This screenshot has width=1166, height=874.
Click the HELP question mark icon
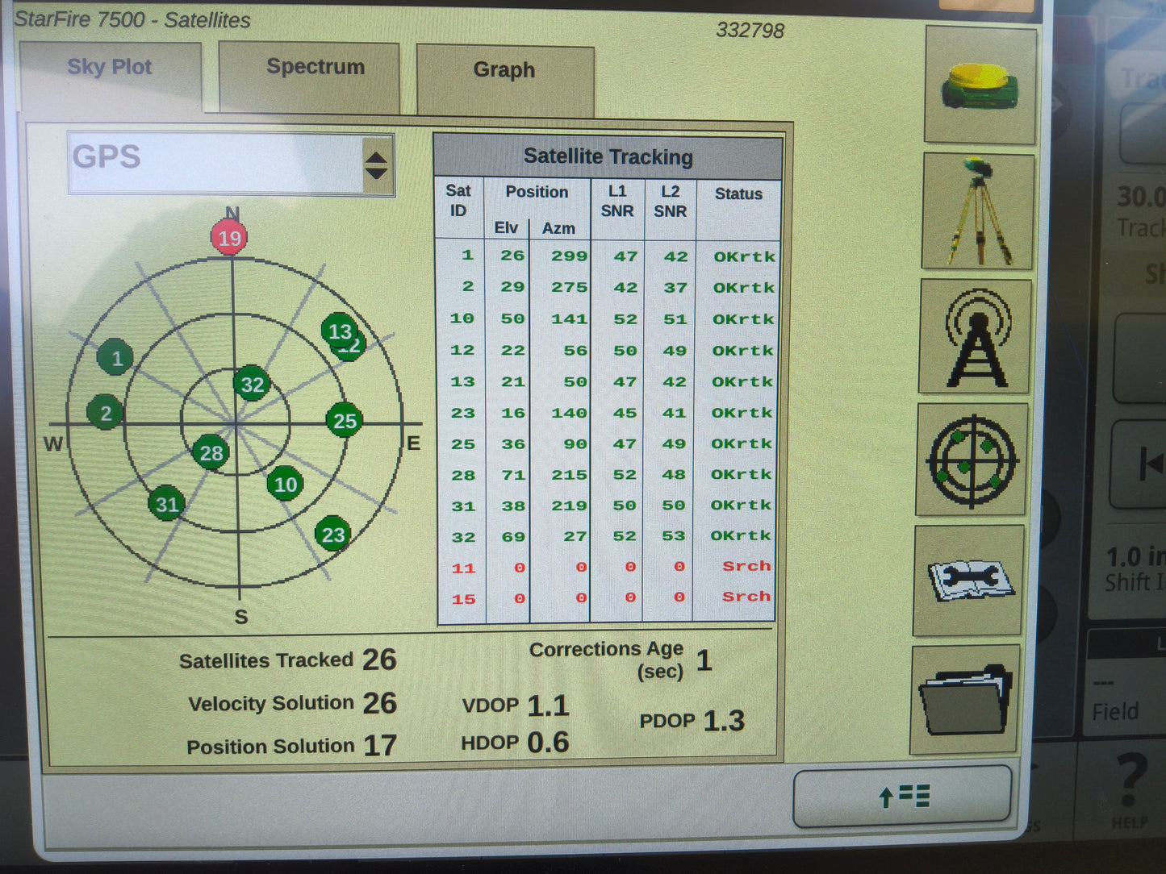pyautogui.click(x=1130, y=789)
